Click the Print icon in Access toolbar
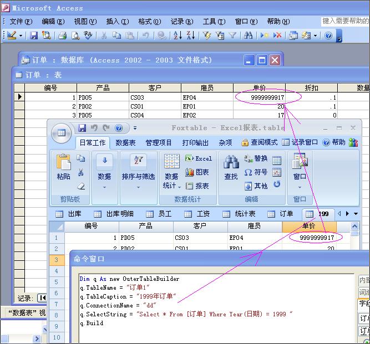 tap(62, 35)
